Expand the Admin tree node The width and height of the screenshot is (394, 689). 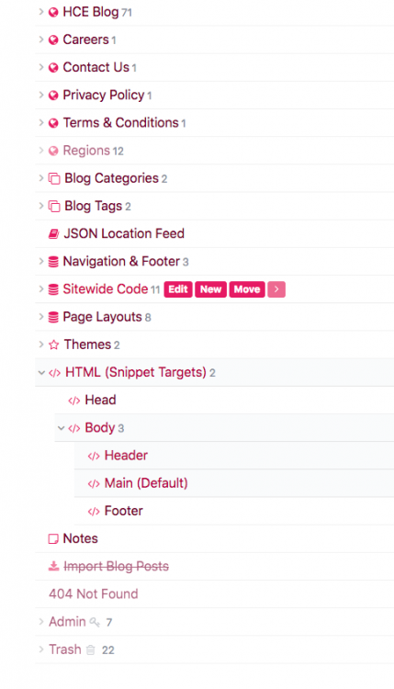[x=40, y=622]
